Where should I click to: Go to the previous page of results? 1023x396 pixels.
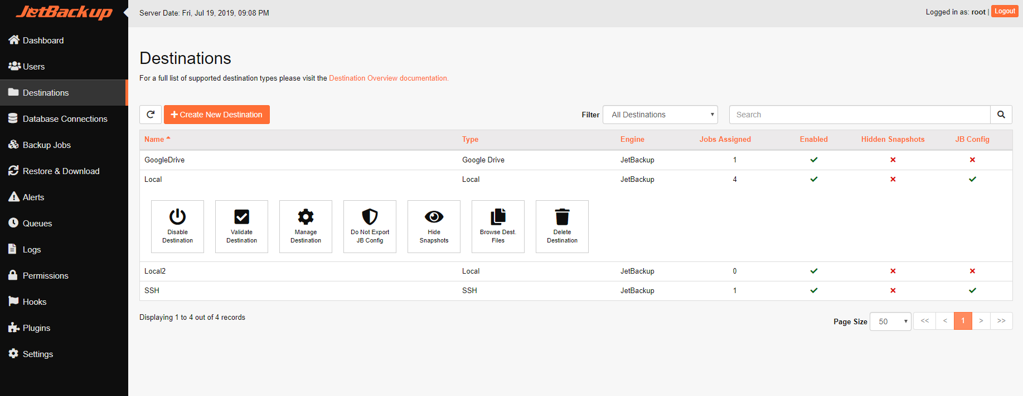coord(945,321)
